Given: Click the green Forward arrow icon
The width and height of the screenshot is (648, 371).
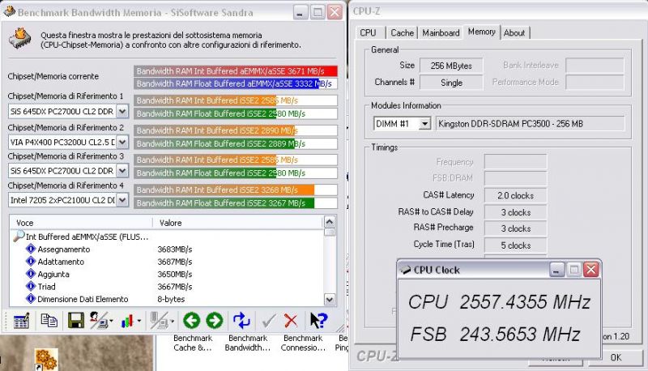Looking at the screenshot, I should coord(214,321).
